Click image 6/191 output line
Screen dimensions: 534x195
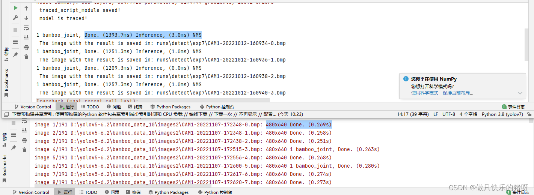[207, 166]
